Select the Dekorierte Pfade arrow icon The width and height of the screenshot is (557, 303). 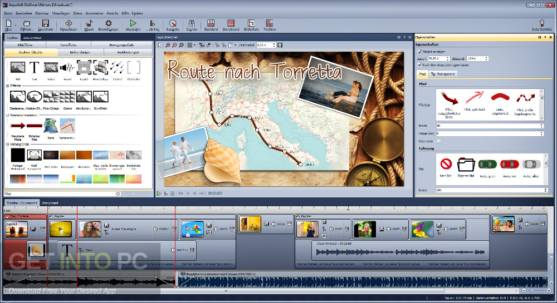(x=18, y=126)
